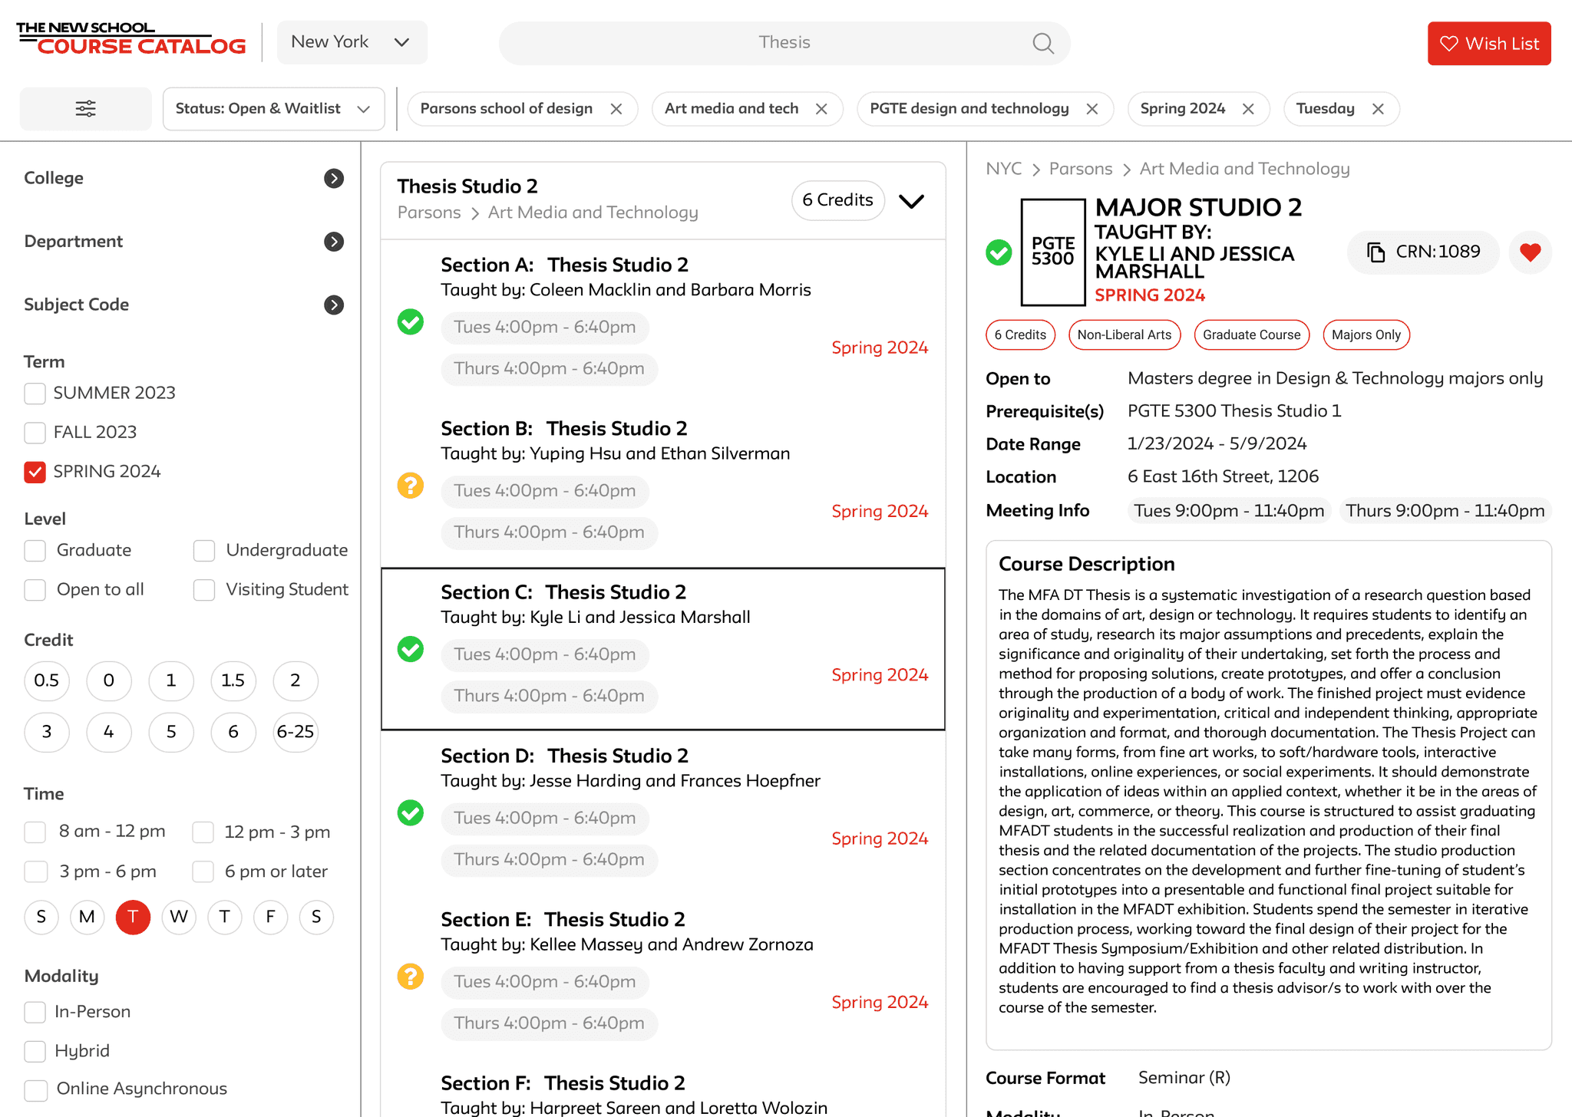Click 'Tues 9:00pm - 11:40pm' meeting time

click(1229, 511)
